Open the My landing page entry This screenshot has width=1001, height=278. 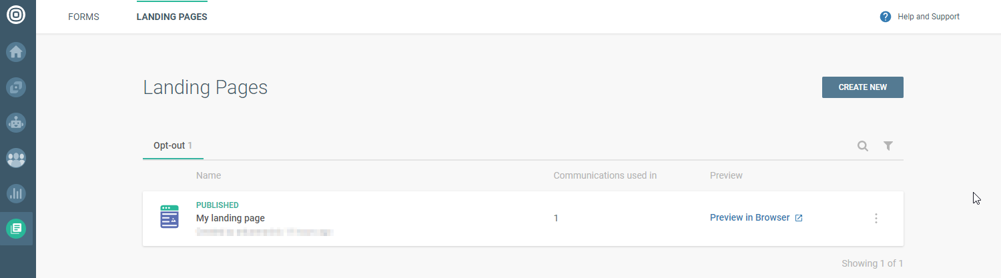[x=230, y=218]
